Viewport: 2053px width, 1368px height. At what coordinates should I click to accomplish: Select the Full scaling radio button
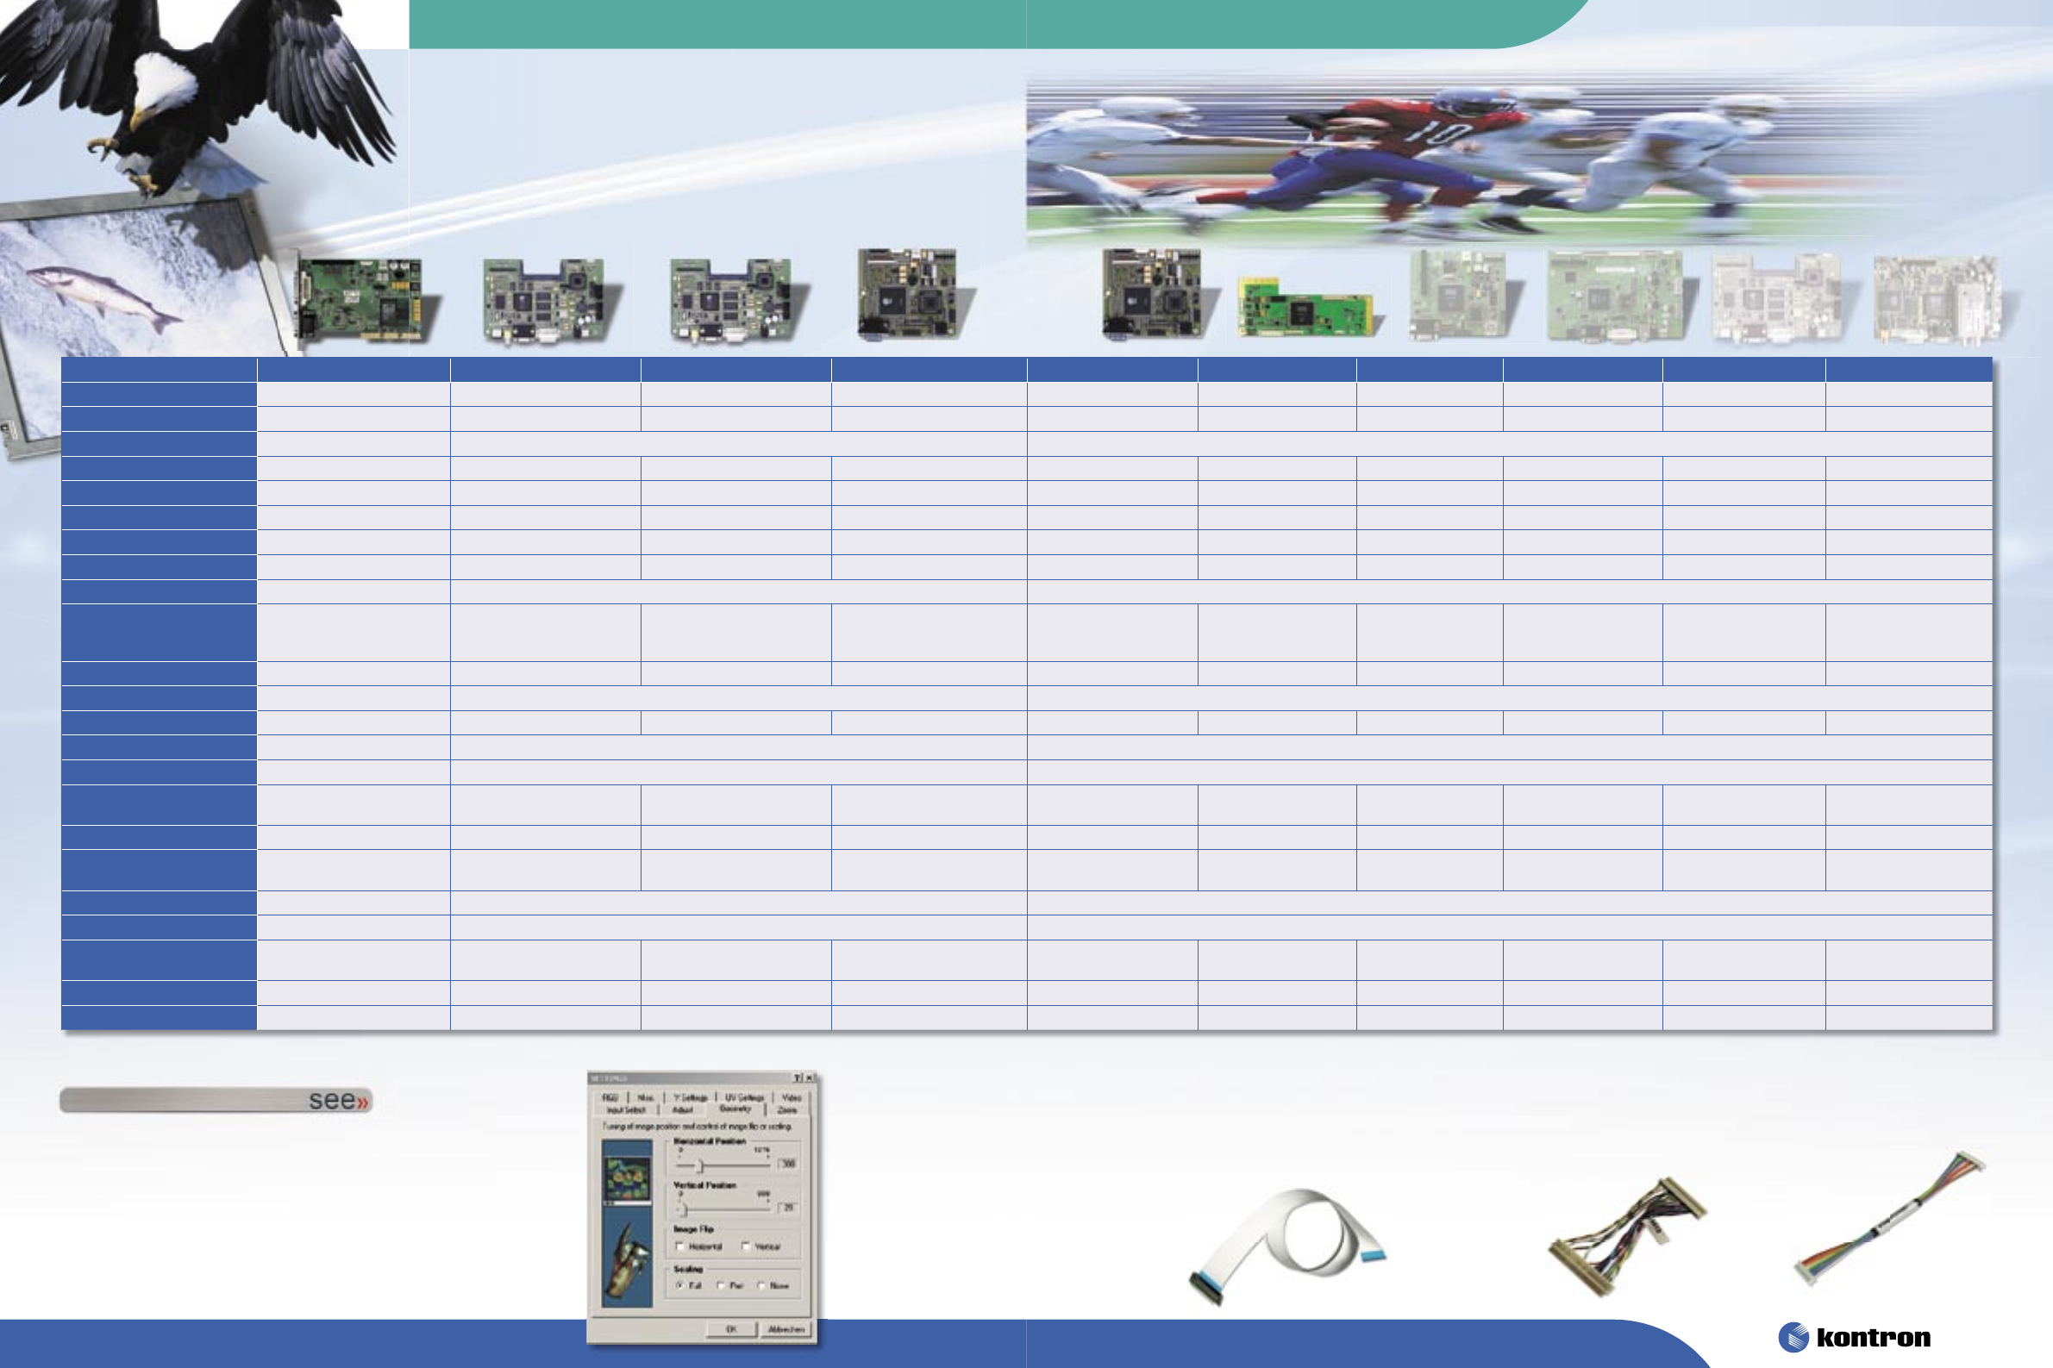(680, 1286)
